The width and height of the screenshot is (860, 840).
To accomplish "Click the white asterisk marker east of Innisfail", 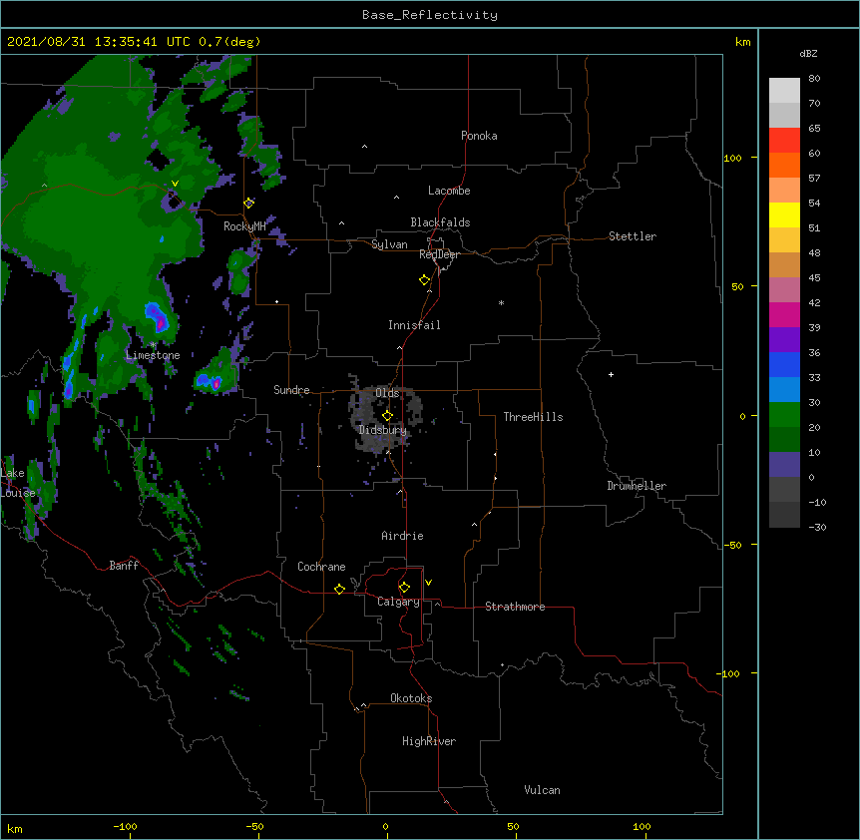I will click(501, 302).
